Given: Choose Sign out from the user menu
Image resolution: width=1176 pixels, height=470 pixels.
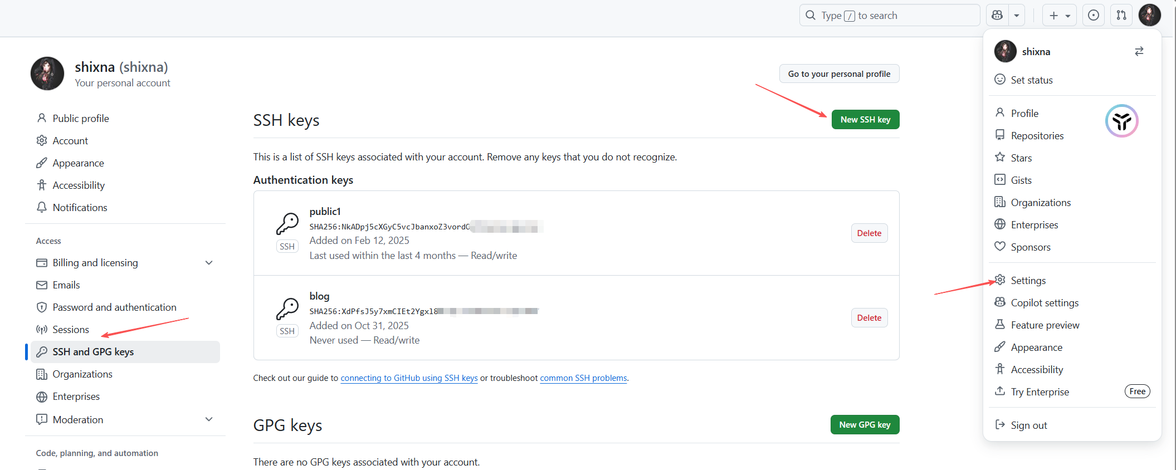Looking at the screenshot, I should pyautogui.click(x=1028, y=425).
